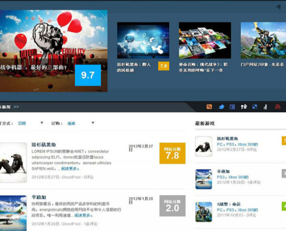The image size is (286, 231).
Task: Click 阅读更多 link under 洛杉矶黑角 article
Action: (x=70, y=169)
